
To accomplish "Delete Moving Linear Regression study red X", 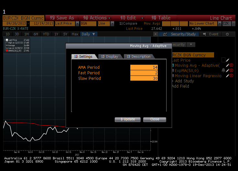I will [231, 76].
